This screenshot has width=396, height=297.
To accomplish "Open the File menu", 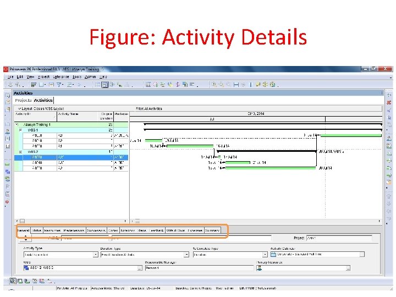I will coord(10,77).
